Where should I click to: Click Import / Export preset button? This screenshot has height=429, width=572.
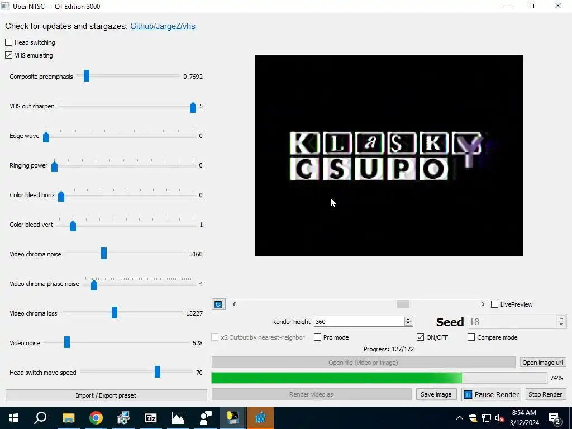pos(106,395)
